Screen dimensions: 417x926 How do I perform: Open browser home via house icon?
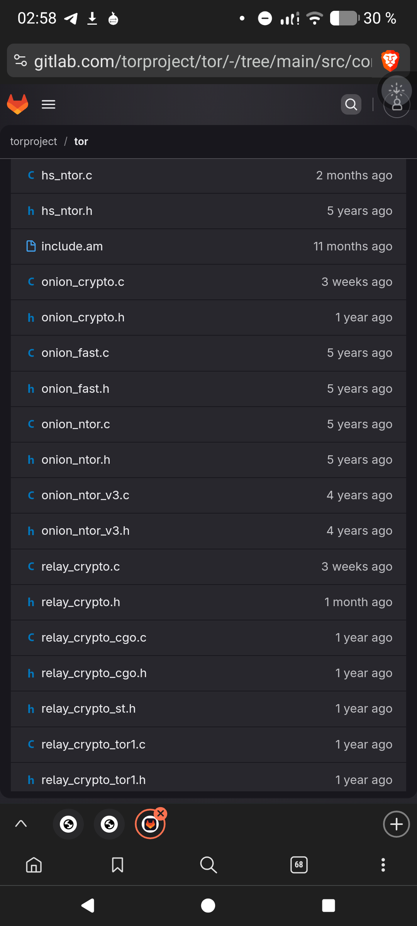(x=34, y=865)
